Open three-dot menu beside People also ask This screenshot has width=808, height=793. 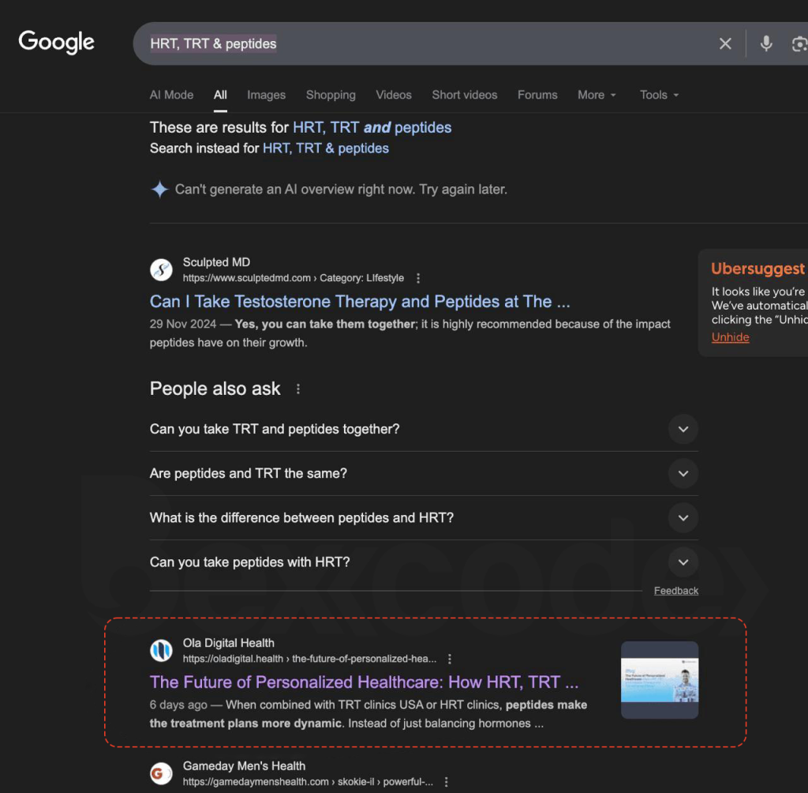297,389
